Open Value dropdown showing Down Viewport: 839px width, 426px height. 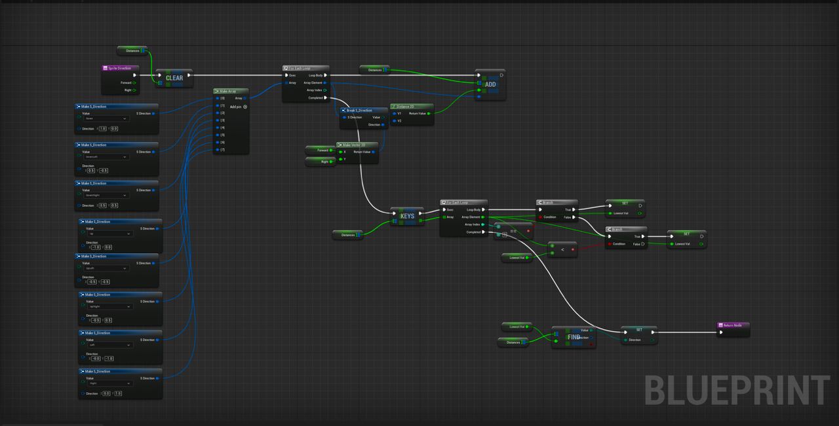pos(107,118)
